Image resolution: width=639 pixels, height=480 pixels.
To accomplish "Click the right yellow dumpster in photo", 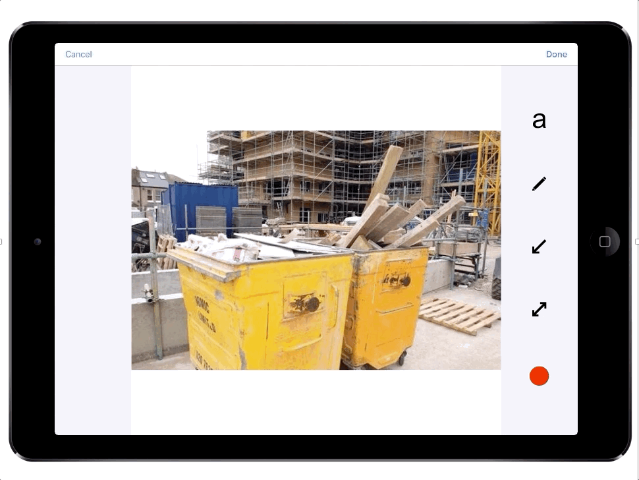I will point(385,303).
